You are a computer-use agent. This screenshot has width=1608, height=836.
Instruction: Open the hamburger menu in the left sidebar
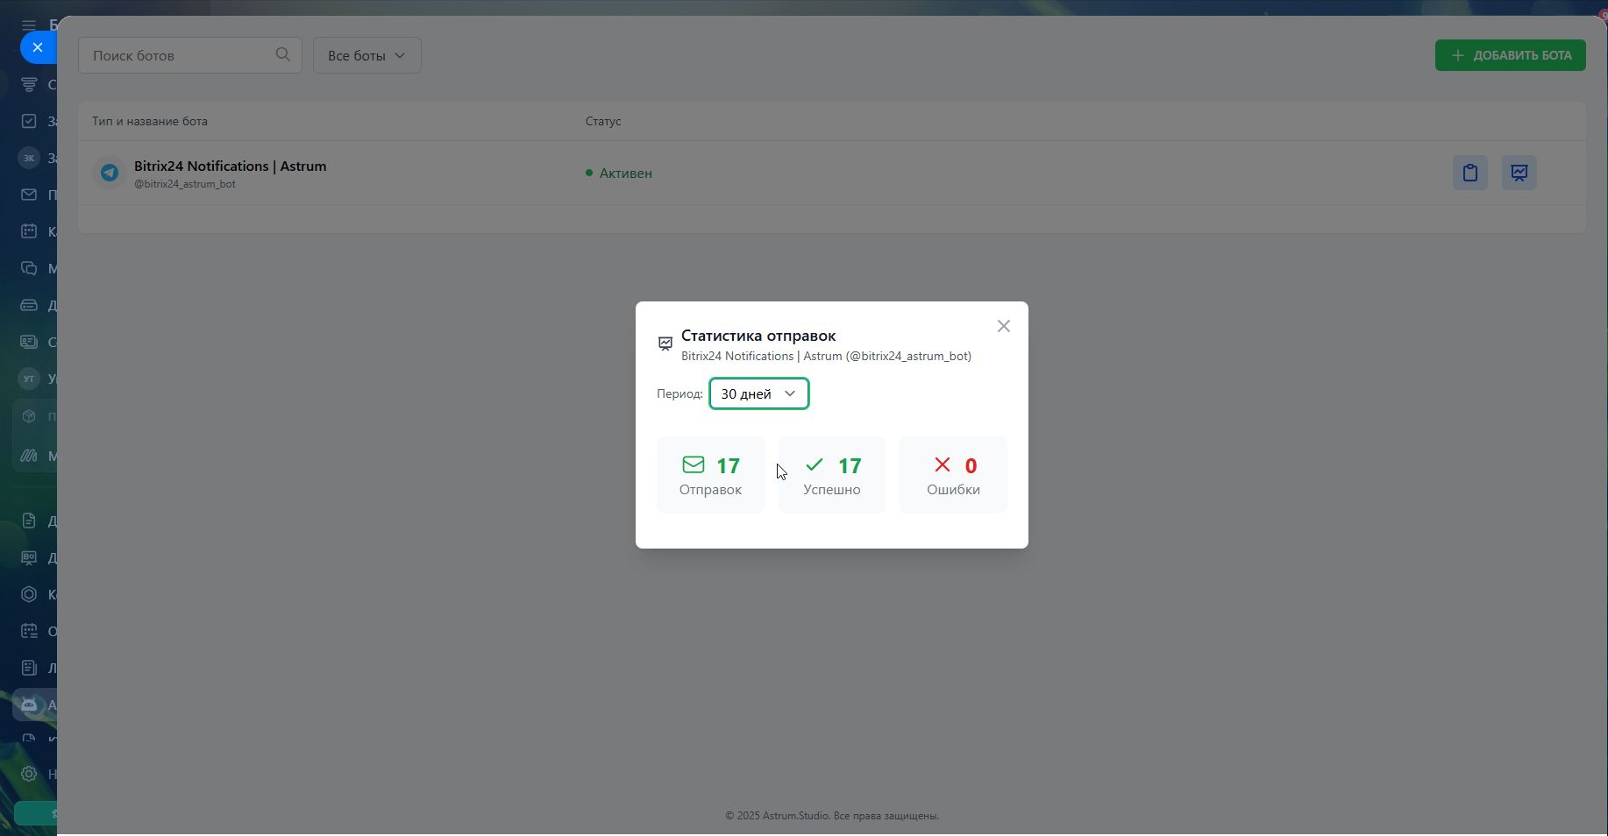pos(29,25)
